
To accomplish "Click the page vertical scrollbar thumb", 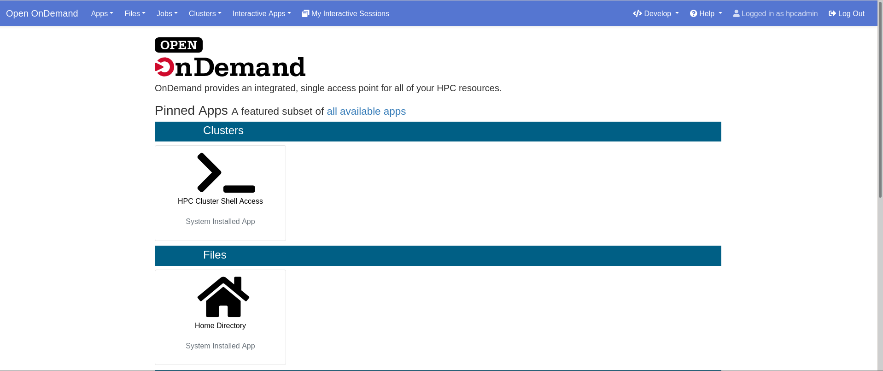I will pos(880,99).
